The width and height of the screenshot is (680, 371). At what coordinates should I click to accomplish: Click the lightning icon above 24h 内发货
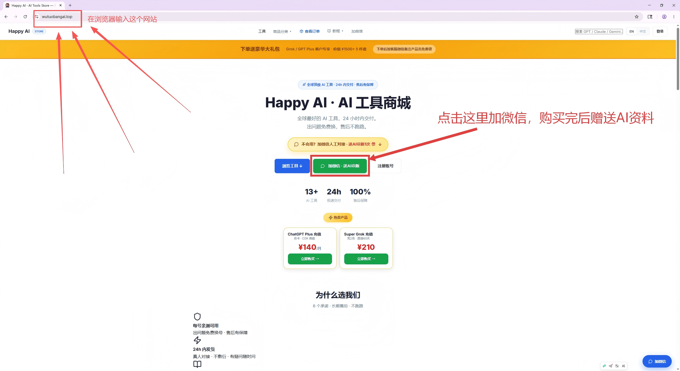(x=197, y=340)
